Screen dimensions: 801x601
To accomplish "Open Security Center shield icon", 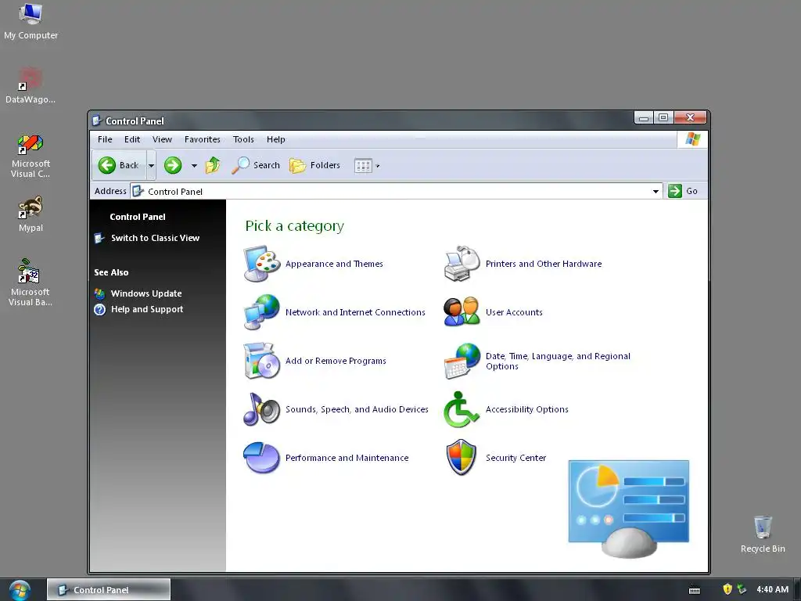I will (462, 457).
